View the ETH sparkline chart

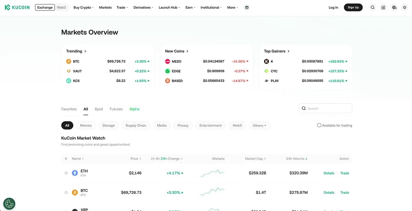pos(212,173)
